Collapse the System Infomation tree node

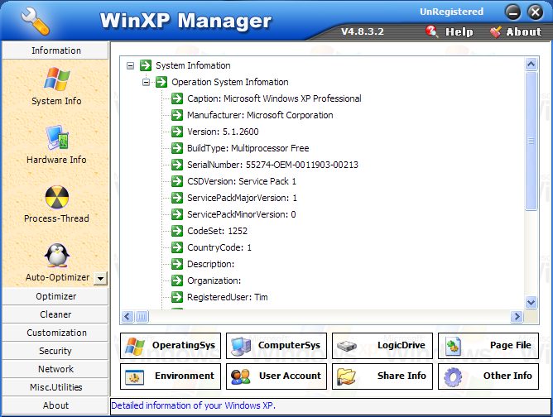point(131,65)
